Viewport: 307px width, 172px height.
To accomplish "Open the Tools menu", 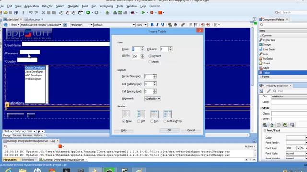I will (x=119, y=6).
